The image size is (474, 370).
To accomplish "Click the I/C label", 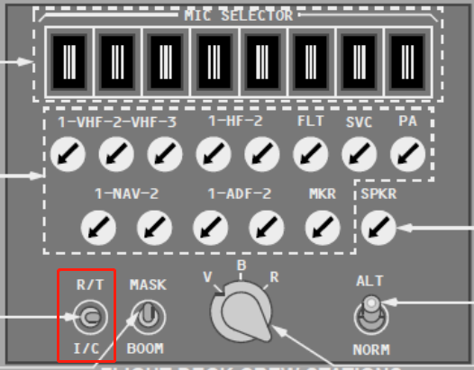I will 87,348.
